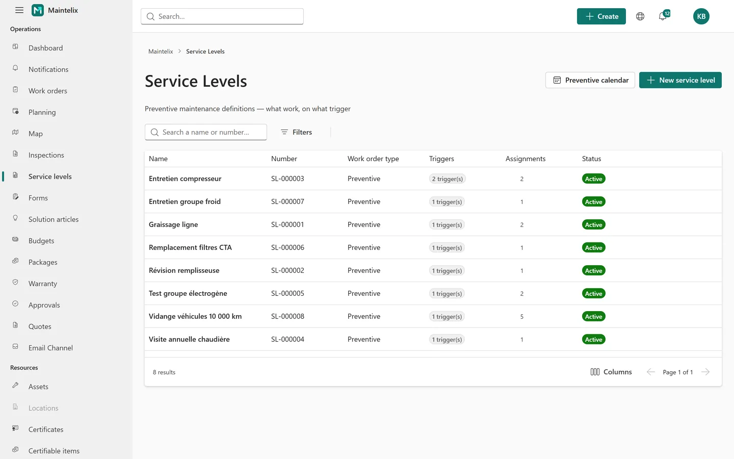
Task: Open the KB user avatar menu
Action: [x=701, y=16]
